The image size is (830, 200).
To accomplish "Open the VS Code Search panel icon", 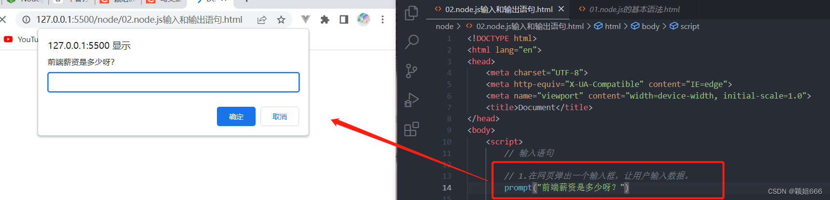I will (411, 42).
